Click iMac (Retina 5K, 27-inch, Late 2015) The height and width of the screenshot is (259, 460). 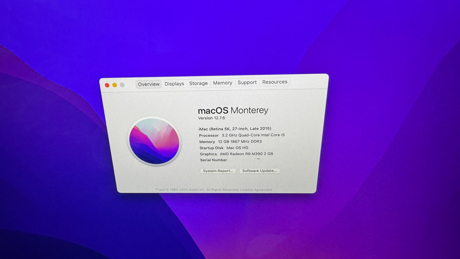[235, 129]
